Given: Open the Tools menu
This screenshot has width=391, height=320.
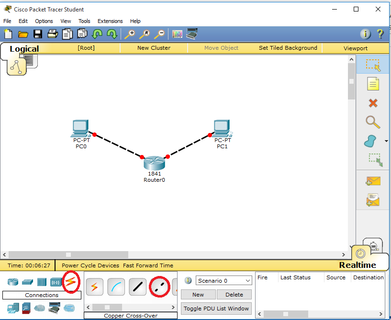Looking at the screenshot, I should 84,21.
